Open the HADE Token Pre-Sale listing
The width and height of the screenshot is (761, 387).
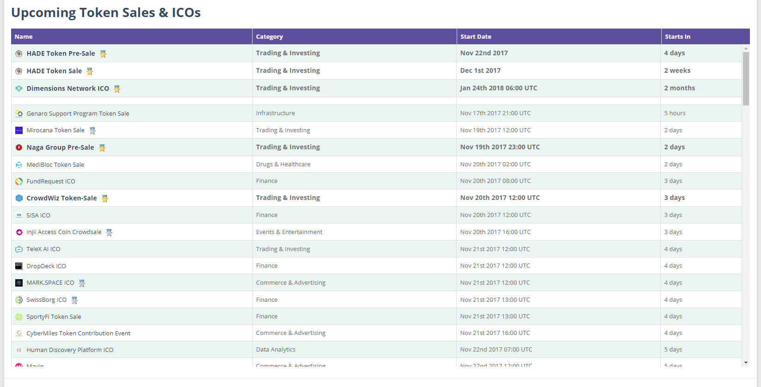(x=61, y=53)
